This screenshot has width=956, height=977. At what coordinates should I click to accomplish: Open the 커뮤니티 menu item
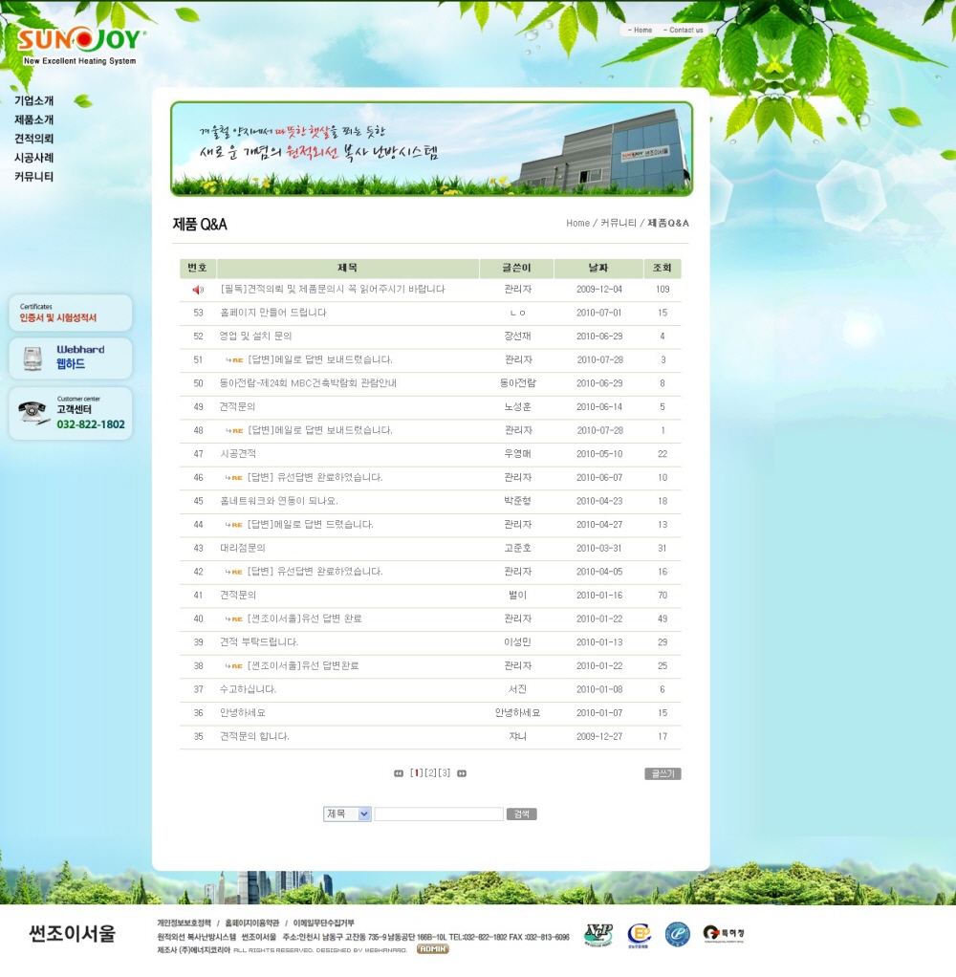34,177
